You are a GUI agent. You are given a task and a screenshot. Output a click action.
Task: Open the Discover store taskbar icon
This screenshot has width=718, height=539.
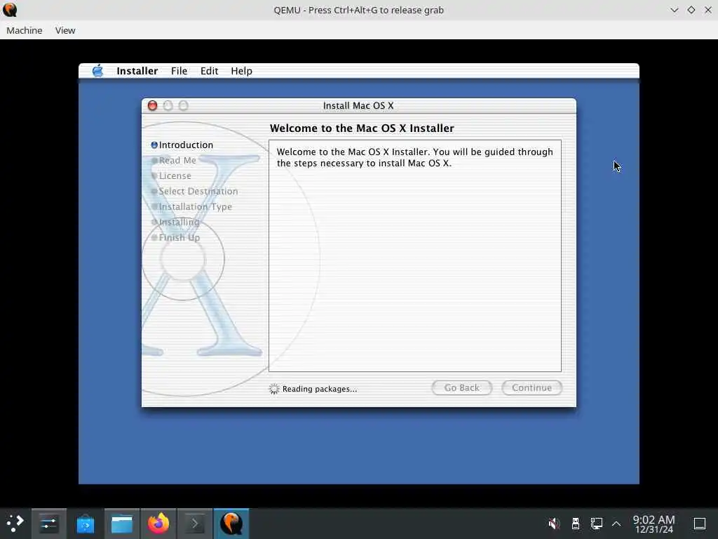coord(85,524)
